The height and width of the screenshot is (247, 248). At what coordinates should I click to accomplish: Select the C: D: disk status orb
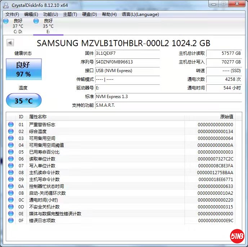click(x=6, y=21)
